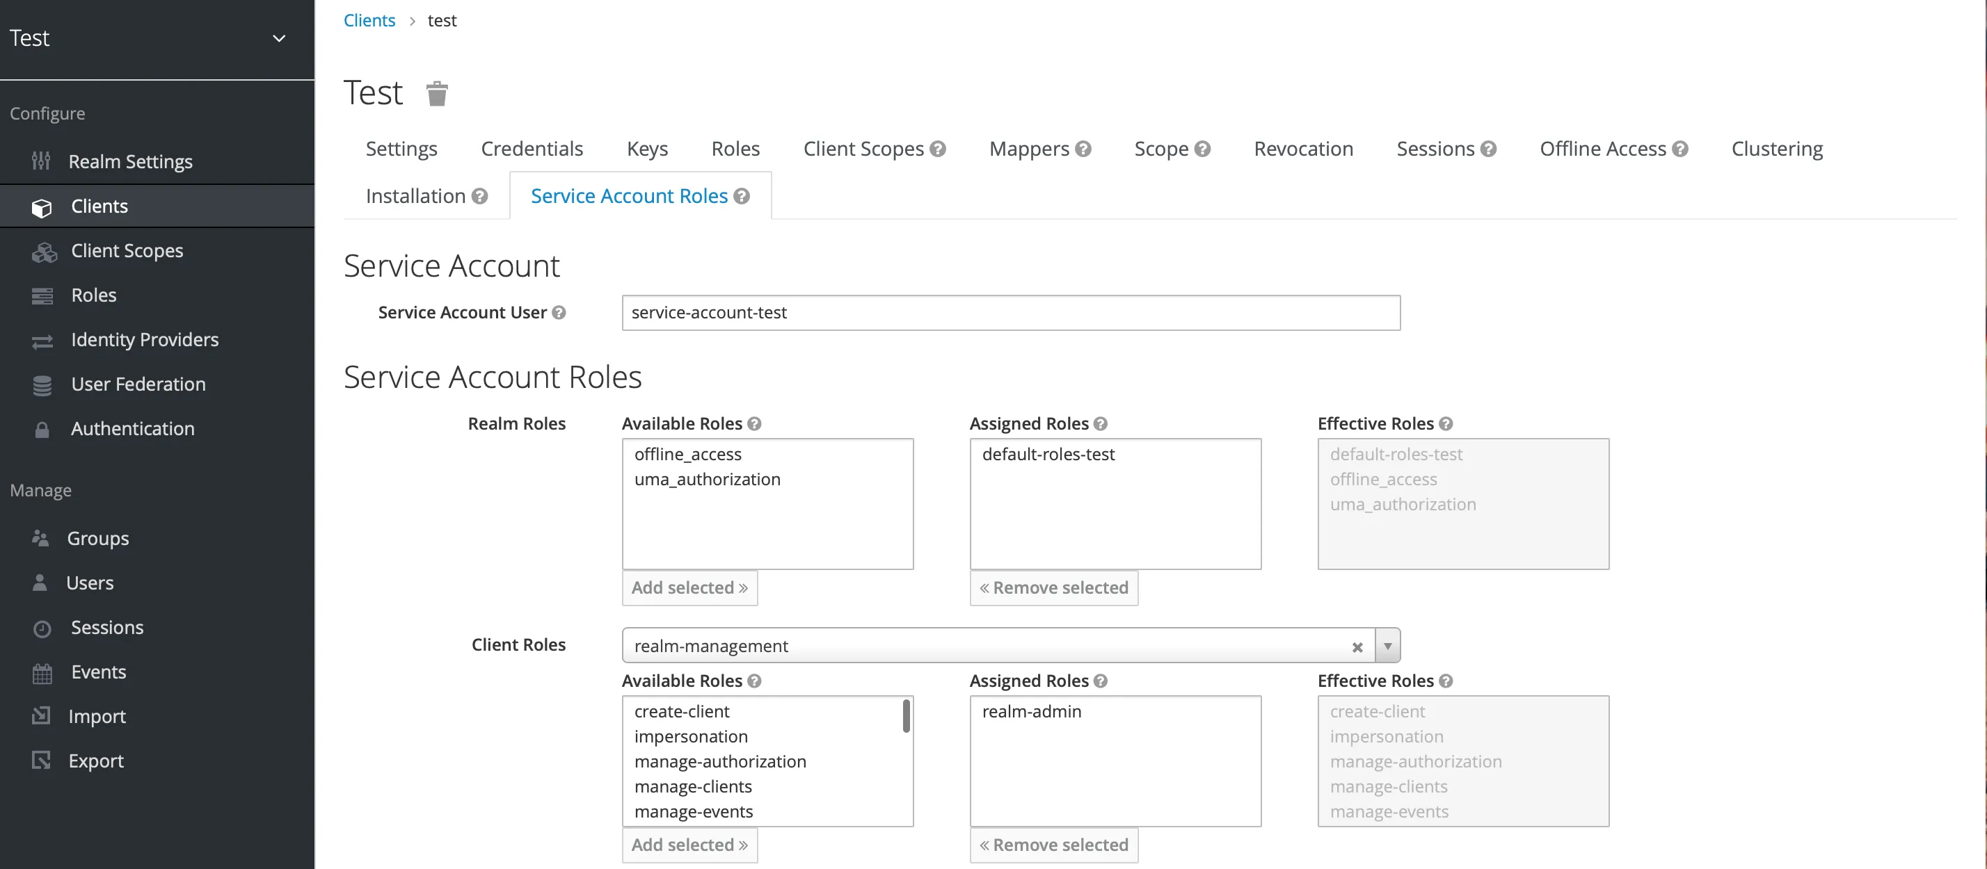The image size is (1987, 869).
Task: Click the Events calendar icon in sidebar
Action: [x=42, y=673]
